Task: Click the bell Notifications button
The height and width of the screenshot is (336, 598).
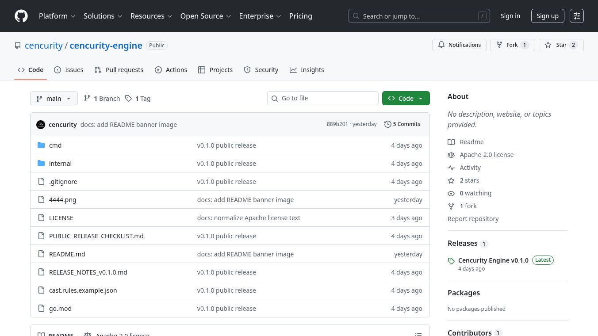Action: click(x=459, y=45)
